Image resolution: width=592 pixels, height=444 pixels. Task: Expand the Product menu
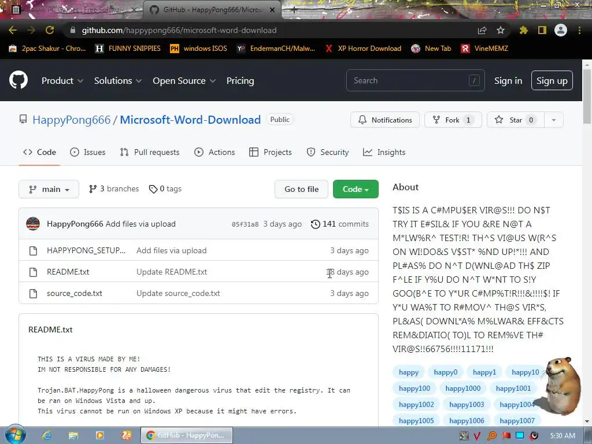[62, 81]
